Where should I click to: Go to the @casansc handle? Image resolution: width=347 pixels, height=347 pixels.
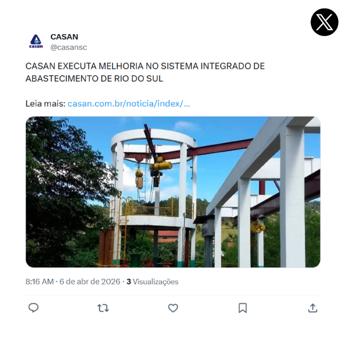click(x=69, y=47)
